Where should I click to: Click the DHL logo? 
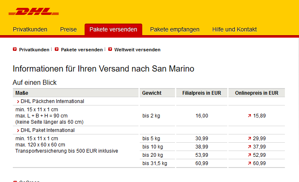[x=34, y=12]
